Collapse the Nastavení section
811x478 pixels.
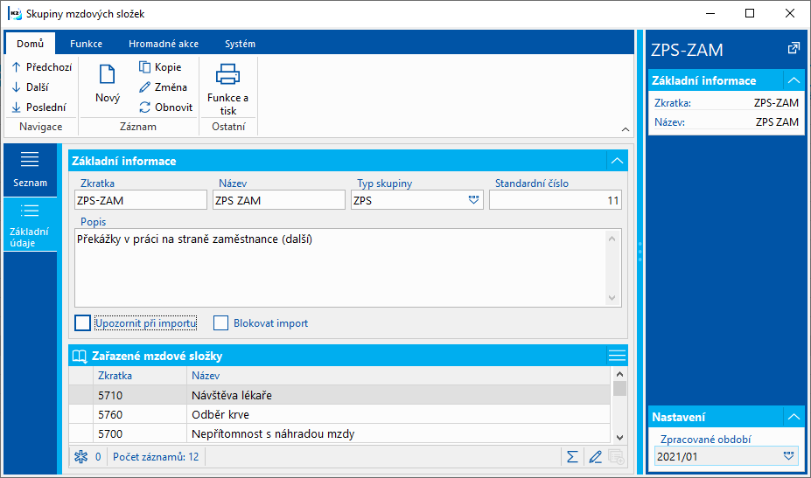click(794, 417)
